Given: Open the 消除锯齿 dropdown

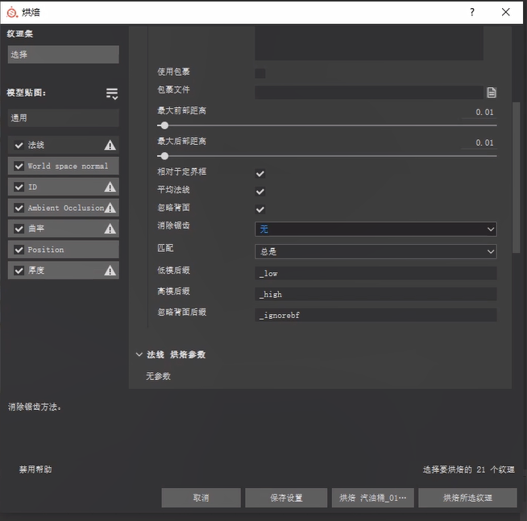Looking at the screenshot, I should [376, 229].
